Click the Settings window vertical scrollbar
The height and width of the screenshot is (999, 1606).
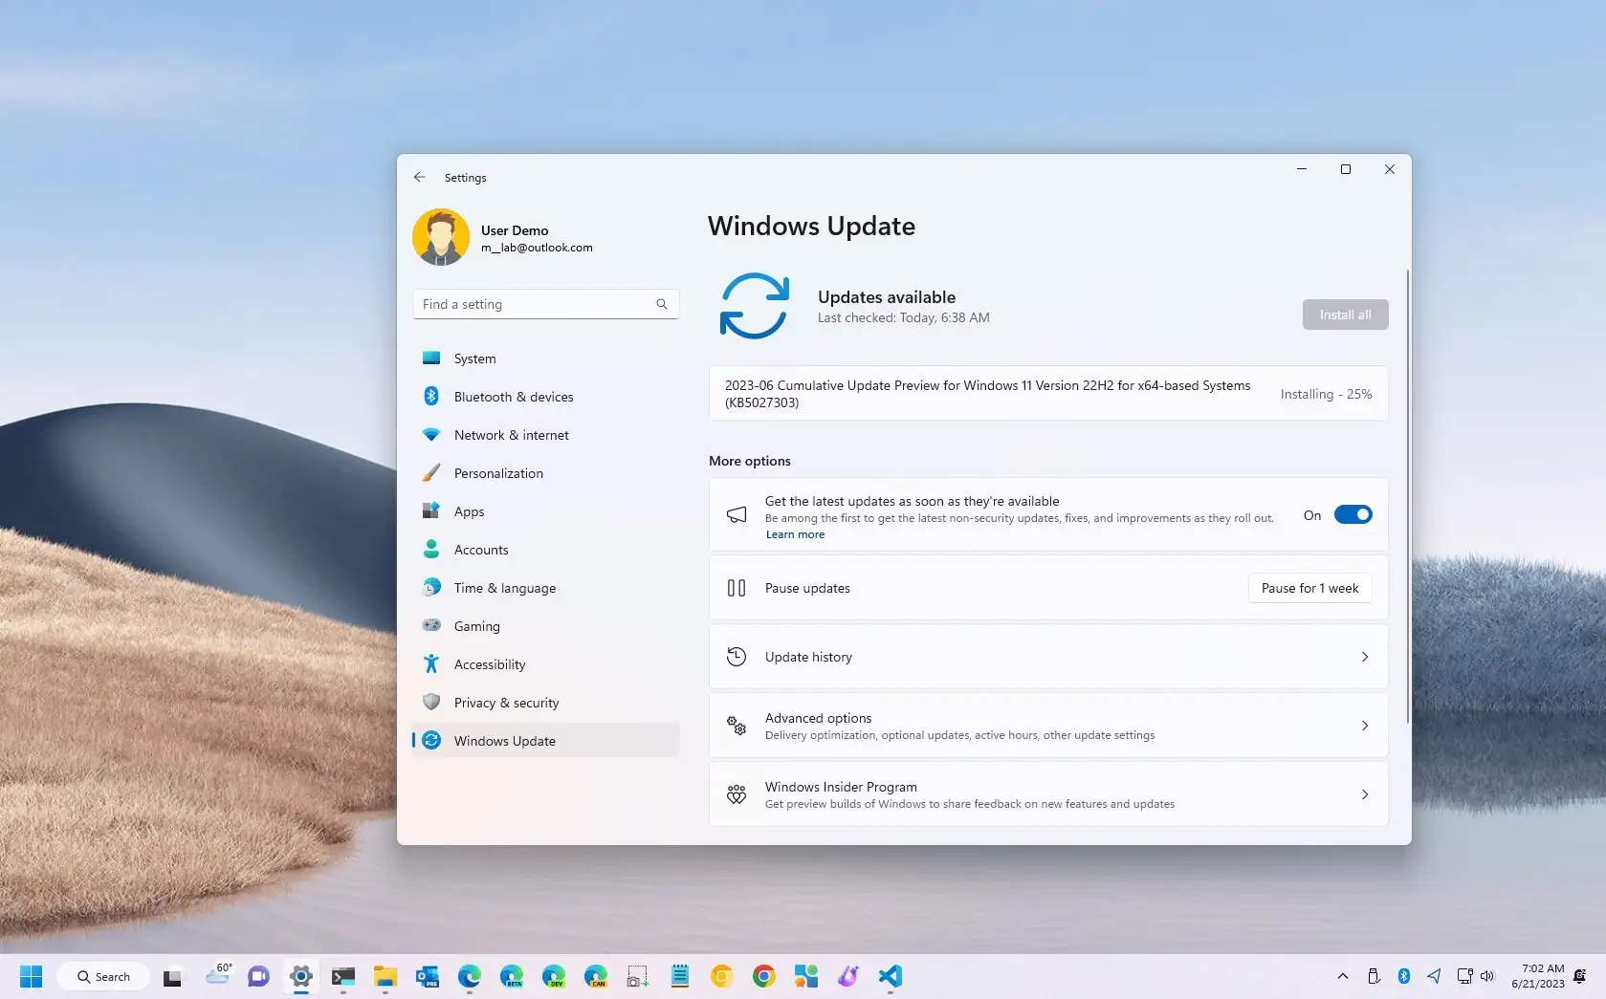[x=1407, y=496]
